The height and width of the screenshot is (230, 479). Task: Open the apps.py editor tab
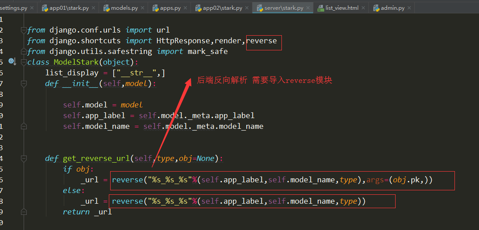point(170,8)
